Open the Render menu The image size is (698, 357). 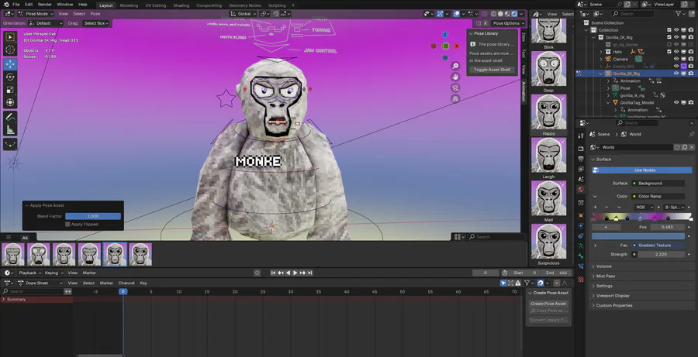(x=44, y=5)
